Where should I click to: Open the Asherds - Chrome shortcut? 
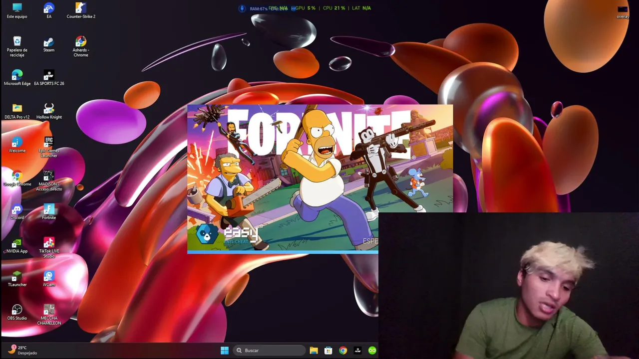pyautogui.click(x=81, y=47)
